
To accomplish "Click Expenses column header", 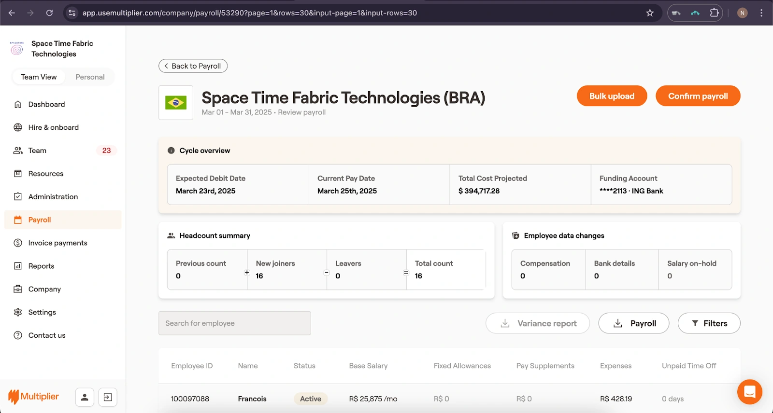I will pos(616,366).
